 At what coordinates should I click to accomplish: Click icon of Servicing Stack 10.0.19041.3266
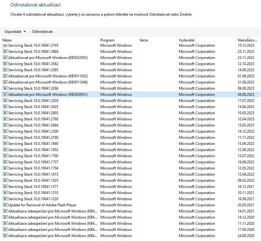click(5, 88)
